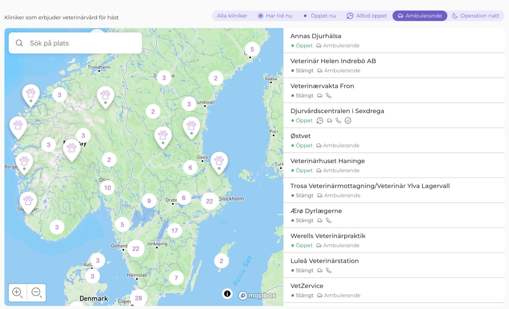
Task: Click the Mapbox logo
Action: tap(257, 296)
